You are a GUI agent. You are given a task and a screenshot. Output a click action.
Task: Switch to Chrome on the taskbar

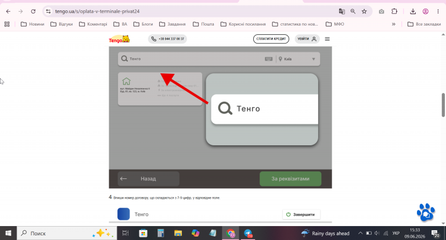[x=231, y=233]
